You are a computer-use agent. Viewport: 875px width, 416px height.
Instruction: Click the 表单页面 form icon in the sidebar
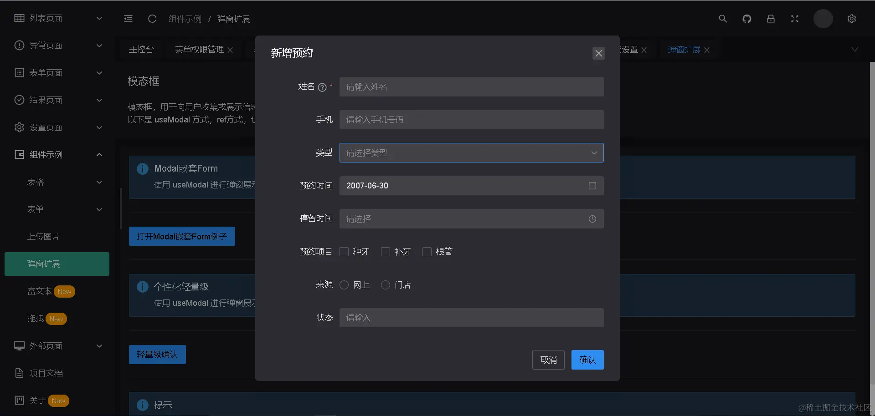19,73
